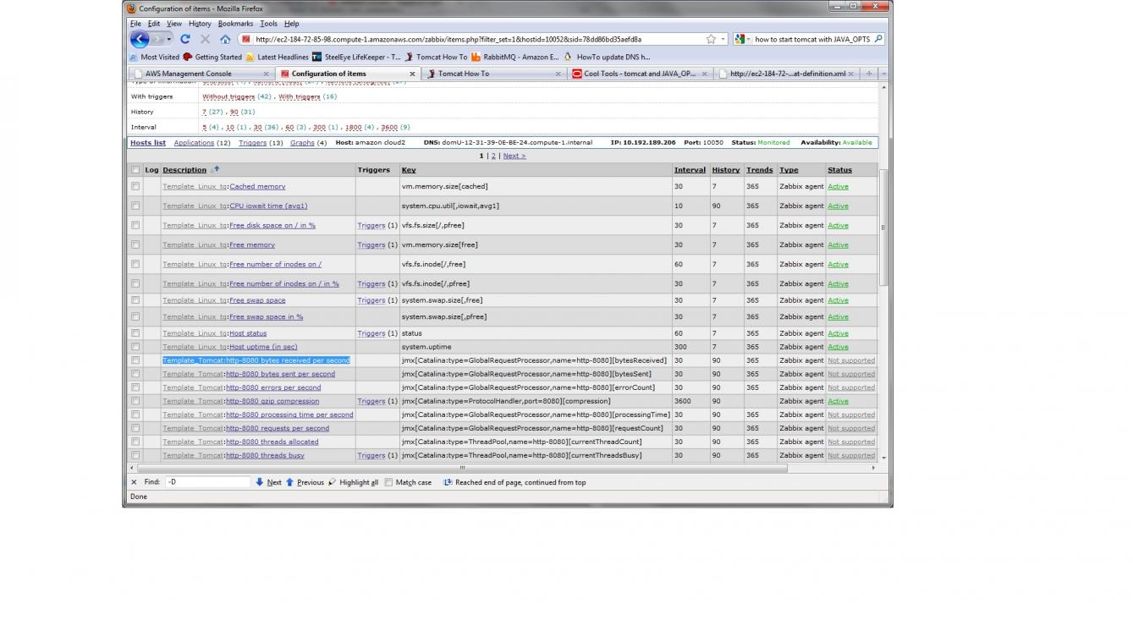Screen dimensions: 1133x637
Task: Go back with the browser Back arrow
Action: click(140, 39)
